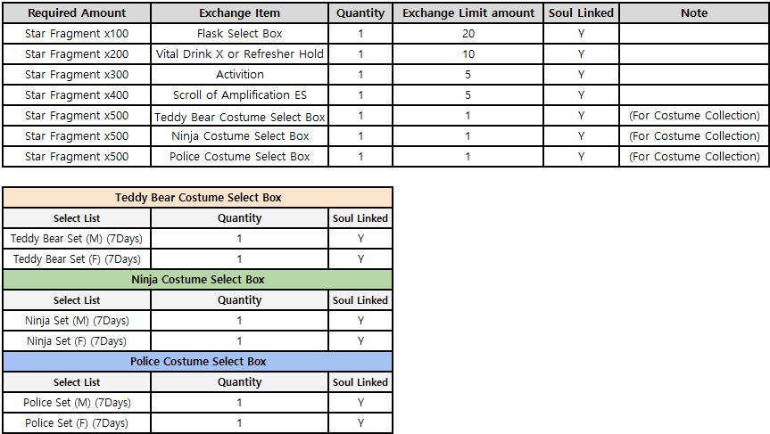
Task: Select the Star Fragment x400 cell
Action: click(77, 95)
